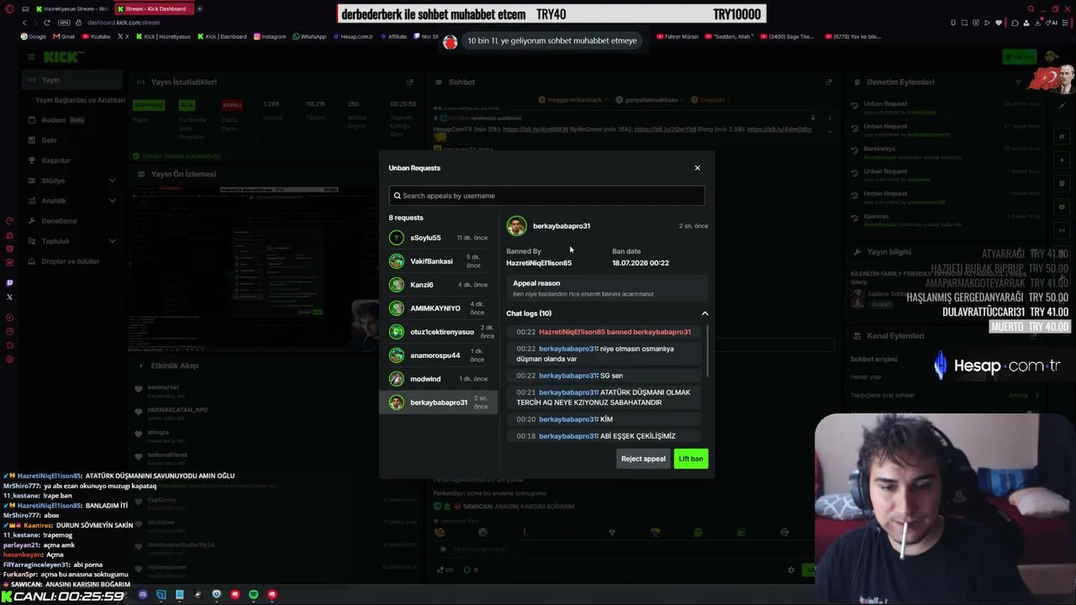Open a new browser tab
The height and width of the screenshot is (605, 1076).
(x=199, y=9)
